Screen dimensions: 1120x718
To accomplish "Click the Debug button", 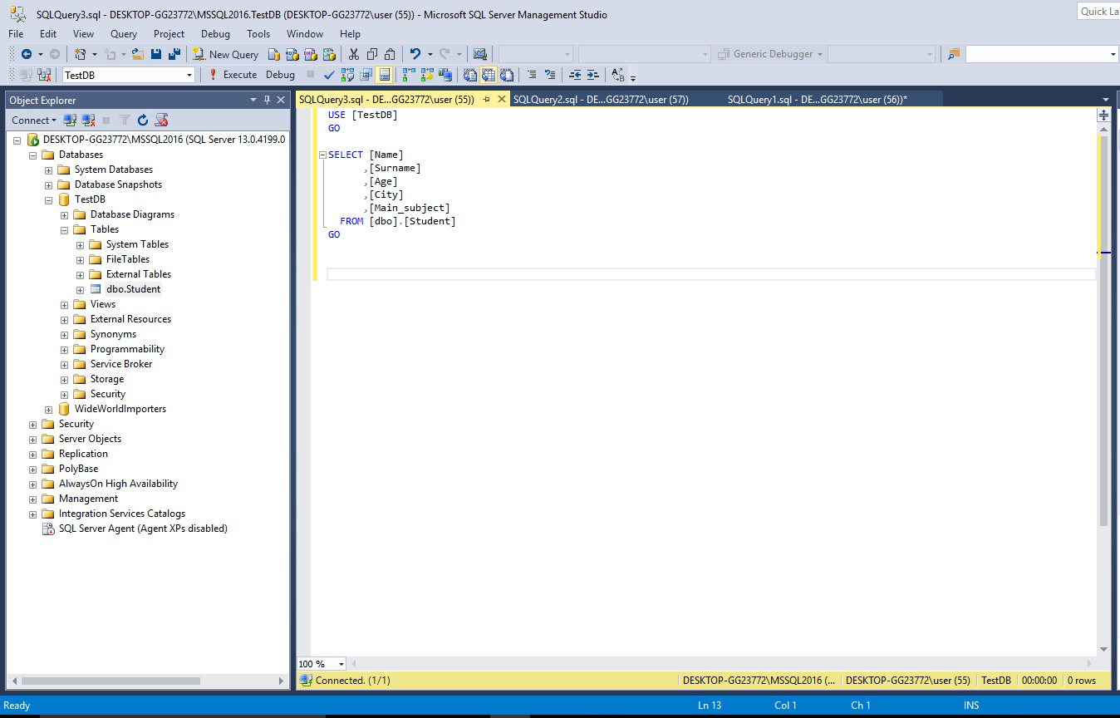I will [x=280, y=75].
